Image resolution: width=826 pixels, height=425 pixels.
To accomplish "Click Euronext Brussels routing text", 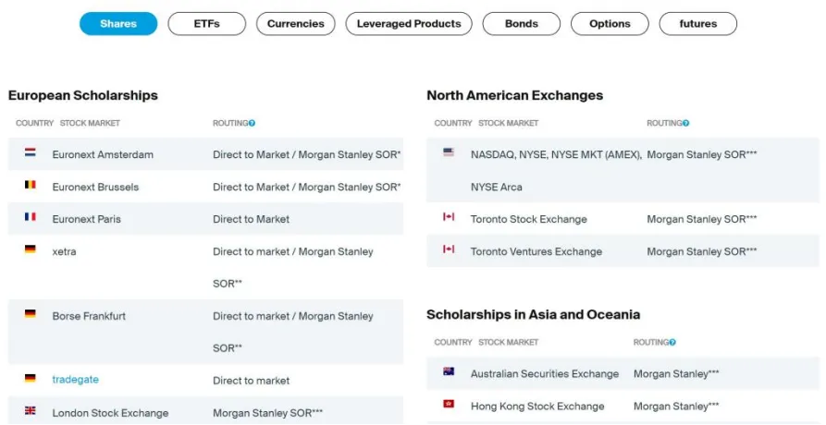I will 307,187.
